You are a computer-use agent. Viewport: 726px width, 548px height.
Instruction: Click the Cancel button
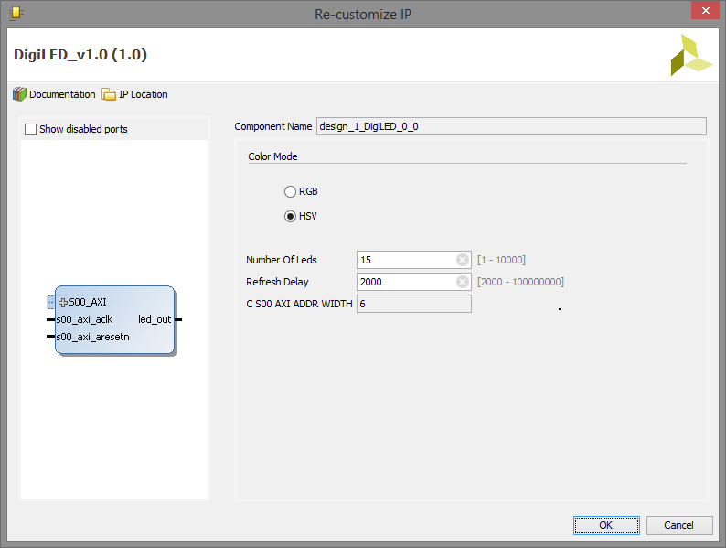pyautogui.click(x=678, y=525)
